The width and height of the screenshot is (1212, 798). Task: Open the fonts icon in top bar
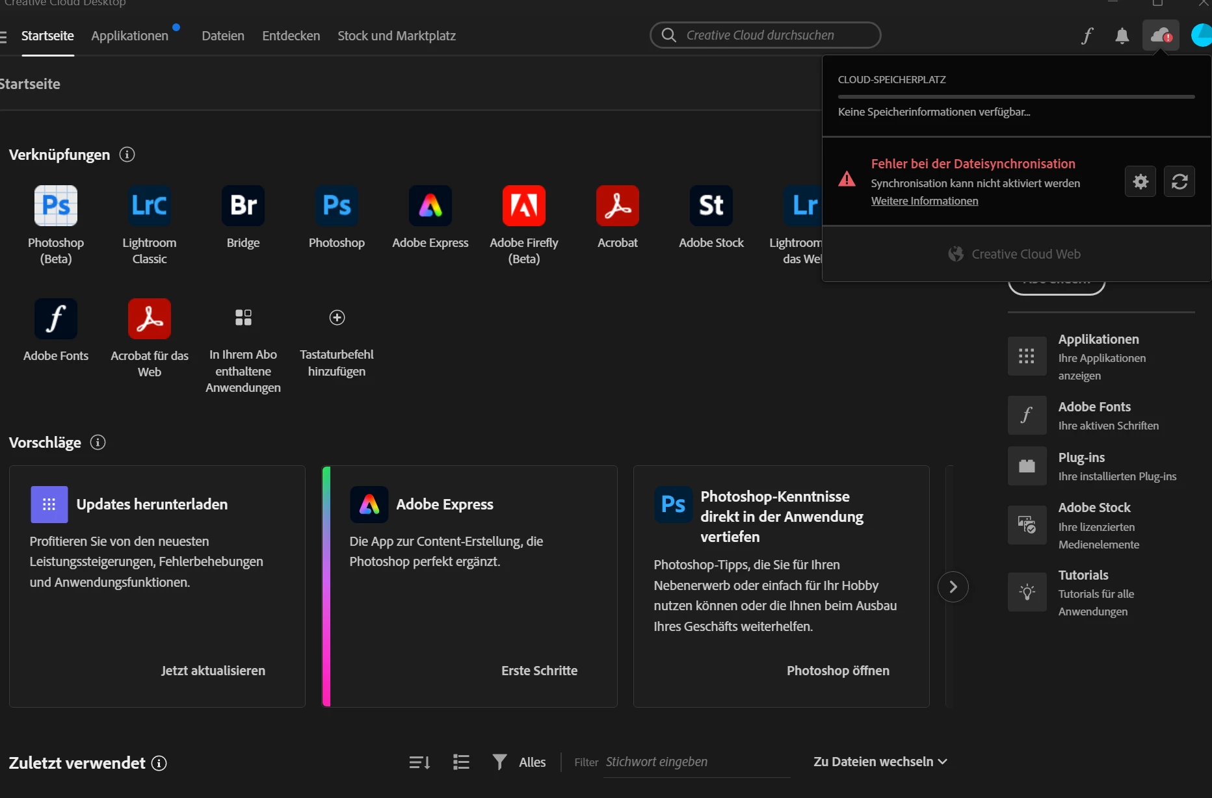(x=1088, y=35)
